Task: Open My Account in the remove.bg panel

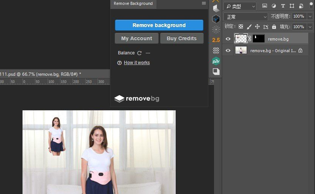Action: (x=137, y=38)
